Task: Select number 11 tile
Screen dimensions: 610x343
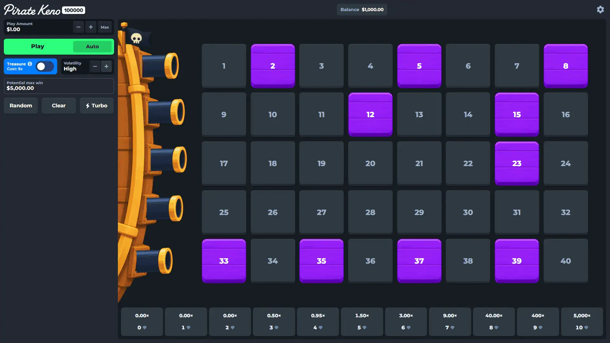Action: click(321, 115)
